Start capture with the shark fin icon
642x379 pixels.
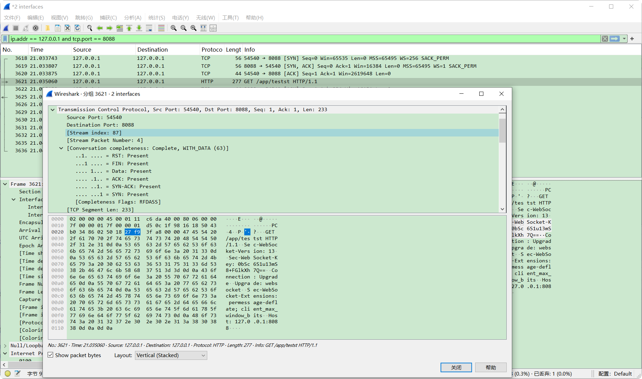pos(6,28)
